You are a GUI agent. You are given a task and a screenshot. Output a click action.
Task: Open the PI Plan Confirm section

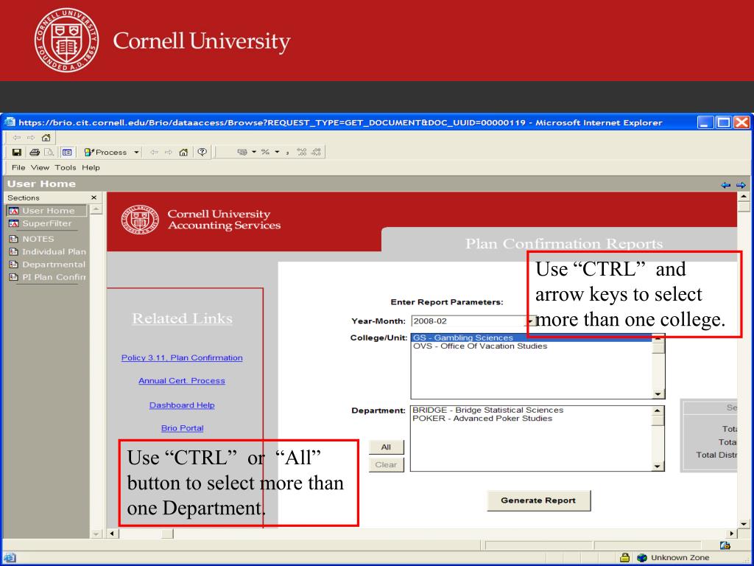(x=48, y=277)
